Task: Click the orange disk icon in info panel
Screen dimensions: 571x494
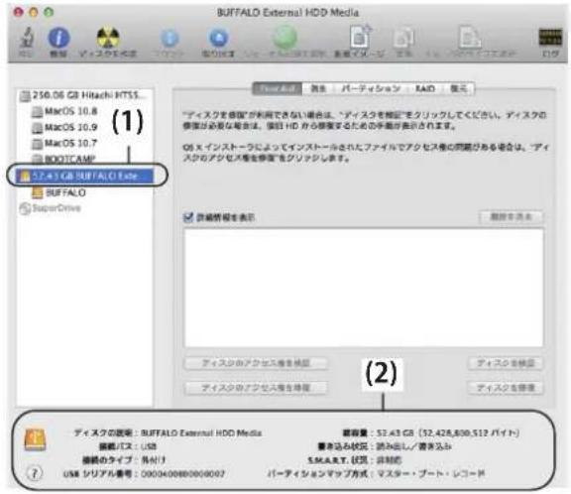Action: [x=35, y=439]
